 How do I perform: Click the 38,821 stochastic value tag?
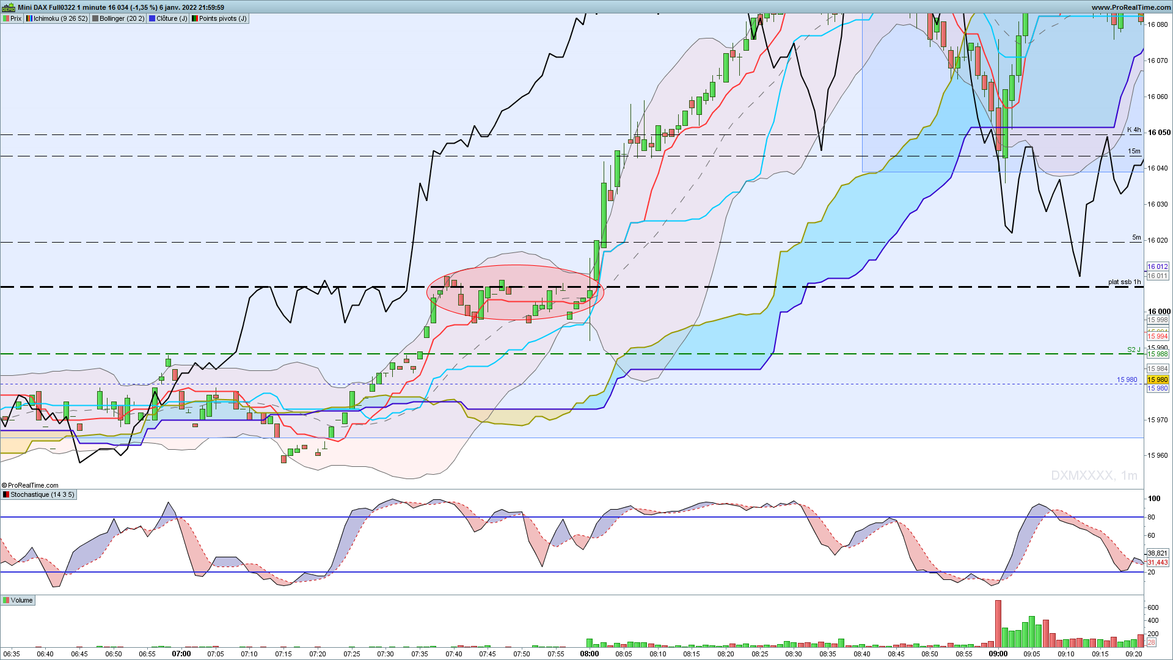point(1158,553)
